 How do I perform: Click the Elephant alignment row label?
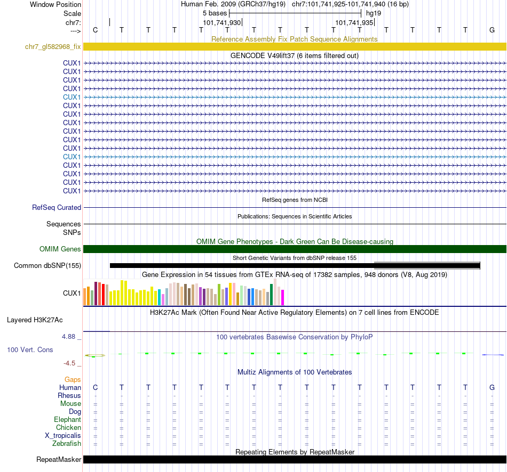pyautogui.click(x=67, y=419)
